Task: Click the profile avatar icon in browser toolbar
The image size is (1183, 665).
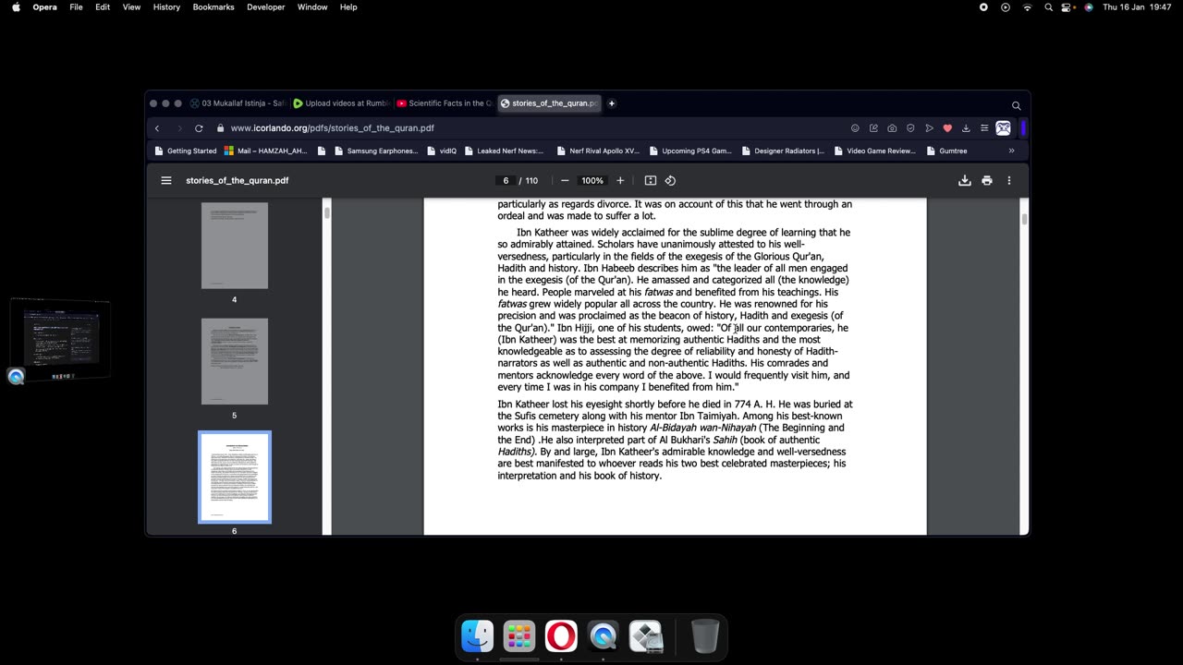Action: click(x=1004, y=128)
